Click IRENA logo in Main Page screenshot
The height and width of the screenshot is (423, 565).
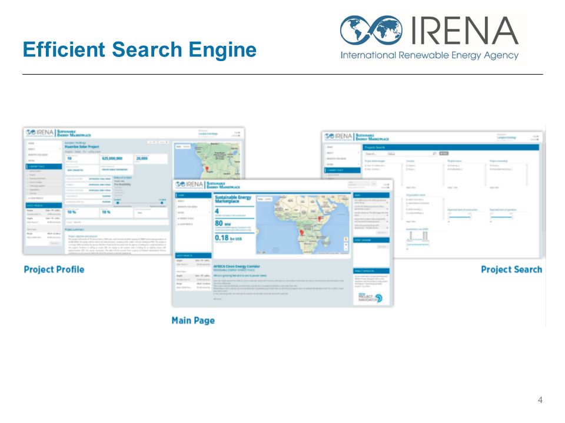click(189, 185)
